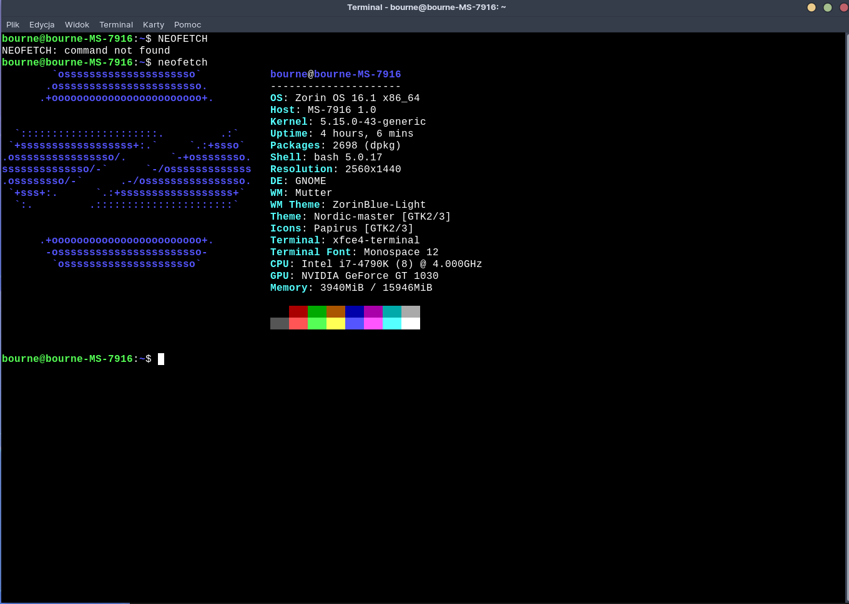Click the resolution '2560x1440'
The height and width of the screenshot is (604, 849).
[x=373, y=169]
